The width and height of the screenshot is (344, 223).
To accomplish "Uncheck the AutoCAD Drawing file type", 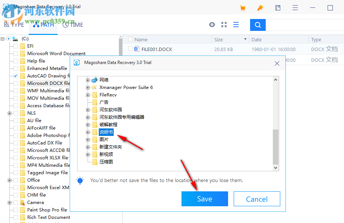I will pyautogui.click(x=15, y=76).
